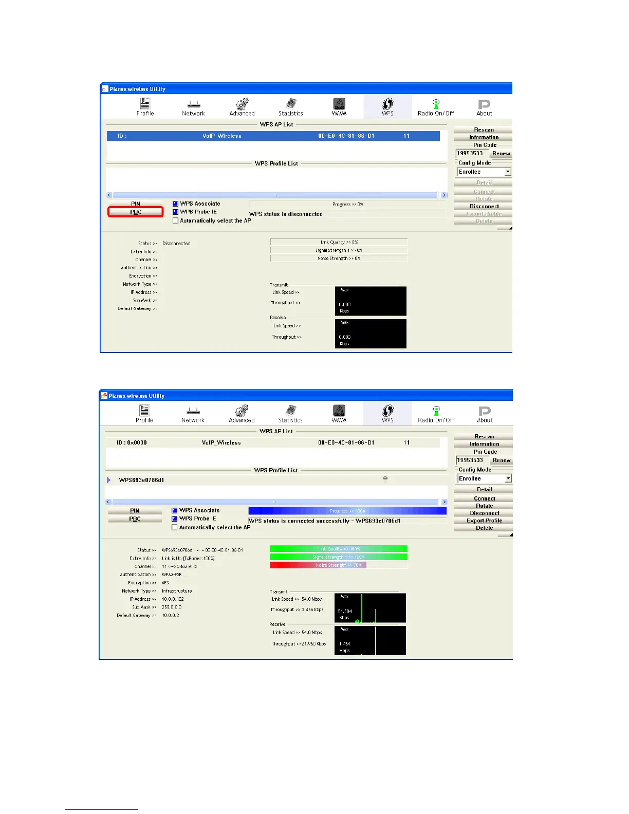Toggle WPS Associate checkbox in disconnected window
This screenshot has width=629, height=814.
[175, 203]
